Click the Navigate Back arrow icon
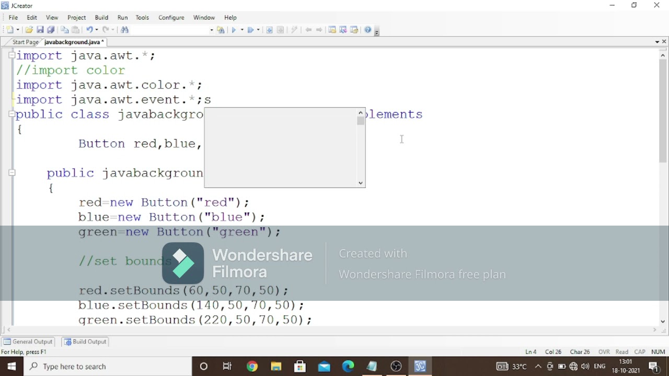 tap(308, 30)
